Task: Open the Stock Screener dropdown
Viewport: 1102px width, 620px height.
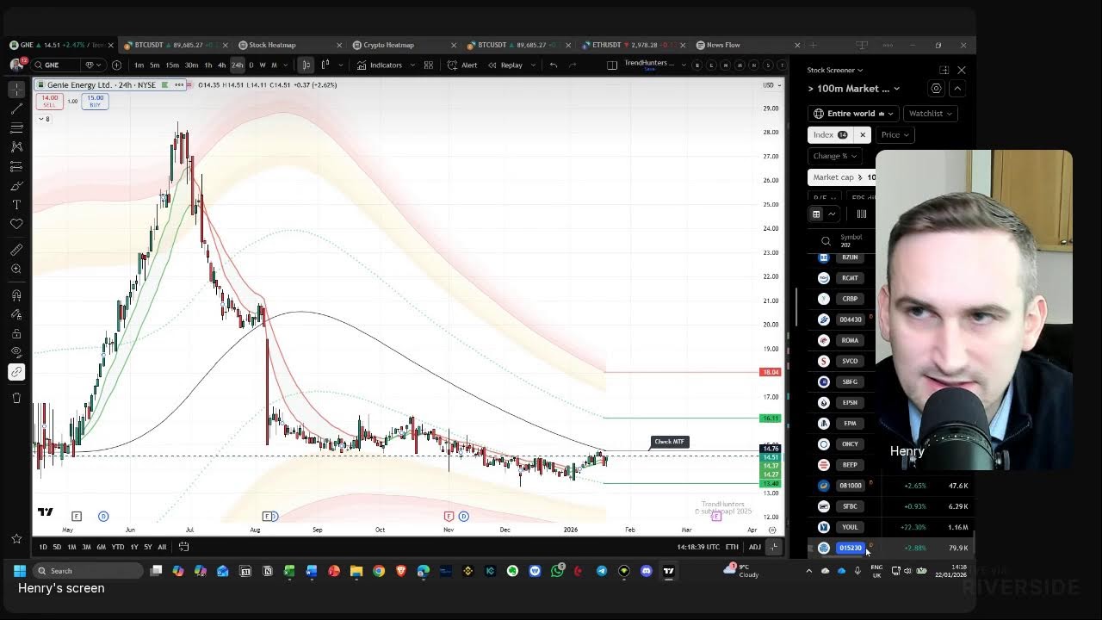Action: point(835,70)
